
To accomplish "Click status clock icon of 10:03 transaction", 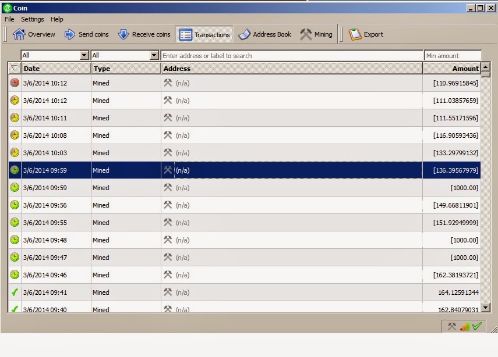I will coord(15,152).
